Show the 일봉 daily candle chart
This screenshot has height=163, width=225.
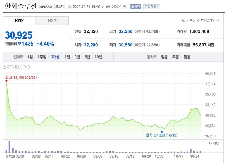tap(164, 57)
